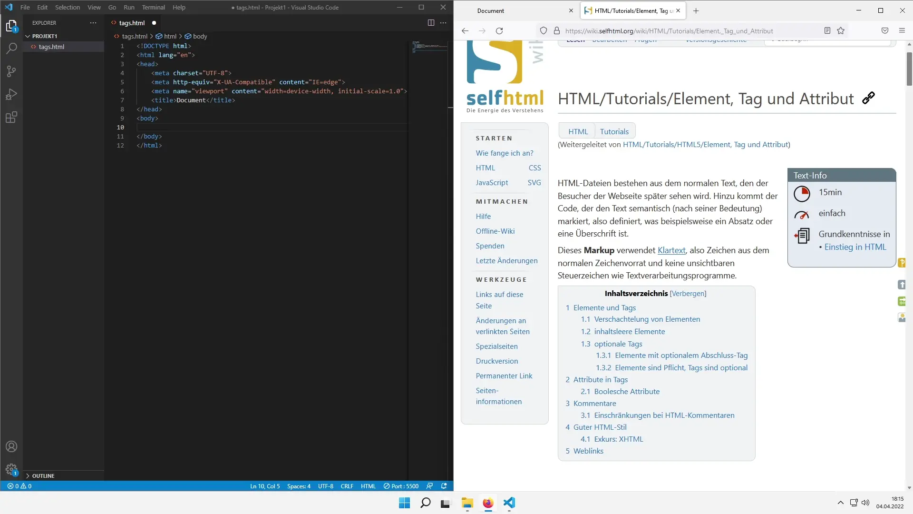Toggle Firefox reader view icon
This screenshot has height=514, width=913.
click(827, 31)
